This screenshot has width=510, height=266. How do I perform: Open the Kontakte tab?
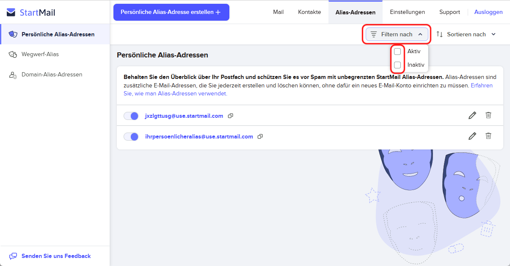tap(309, 12)
